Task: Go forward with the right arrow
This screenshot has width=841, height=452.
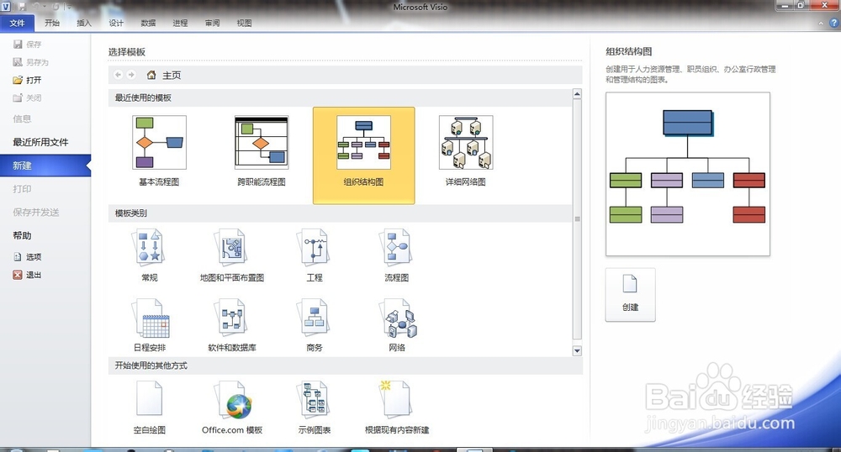Action: tap(131, 75)
